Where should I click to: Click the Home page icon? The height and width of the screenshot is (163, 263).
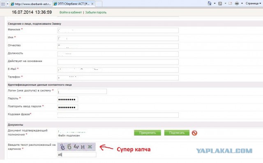pyautogui.click(x=210, y=3)
